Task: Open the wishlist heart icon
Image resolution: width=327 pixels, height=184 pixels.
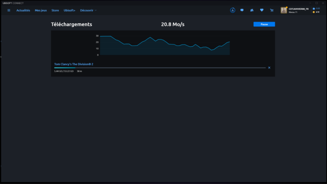Action: [x=261, y=10]
